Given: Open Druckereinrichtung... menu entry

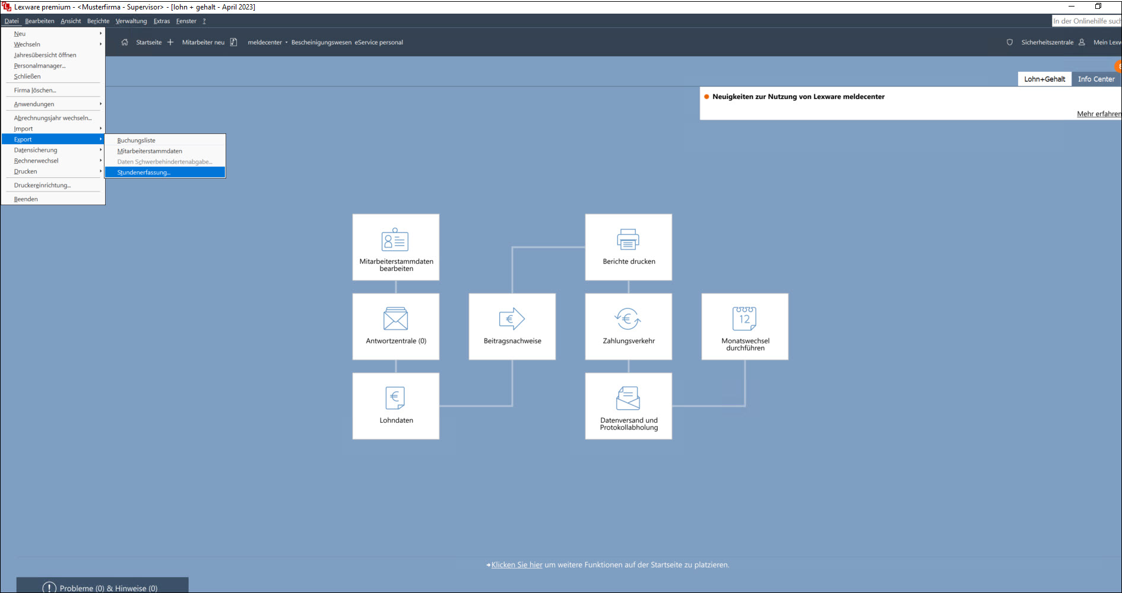Looking at the screenshot, I should tap(53, 185).
